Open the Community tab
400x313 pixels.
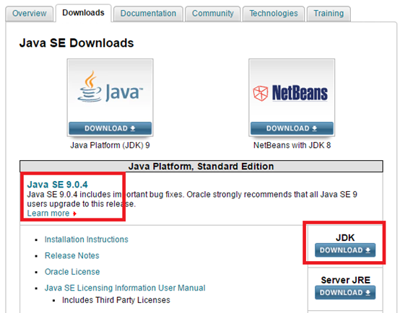(x=213, y=14)
